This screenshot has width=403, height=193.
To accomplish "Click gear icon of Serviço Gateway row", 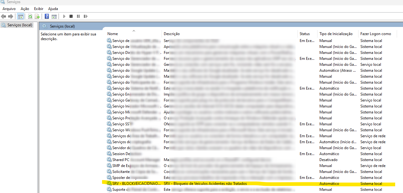I will 109,100.
